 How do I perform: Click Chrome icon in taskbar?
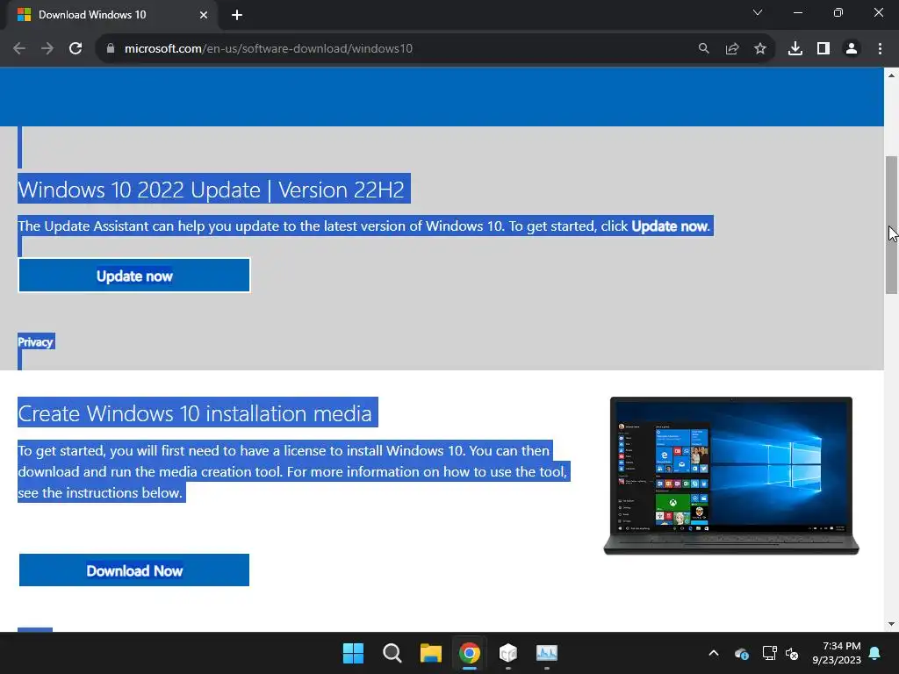coord(470,653)
